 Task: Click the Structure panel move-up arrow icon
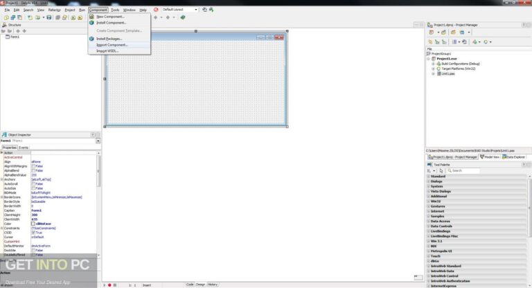click(18, 31)
